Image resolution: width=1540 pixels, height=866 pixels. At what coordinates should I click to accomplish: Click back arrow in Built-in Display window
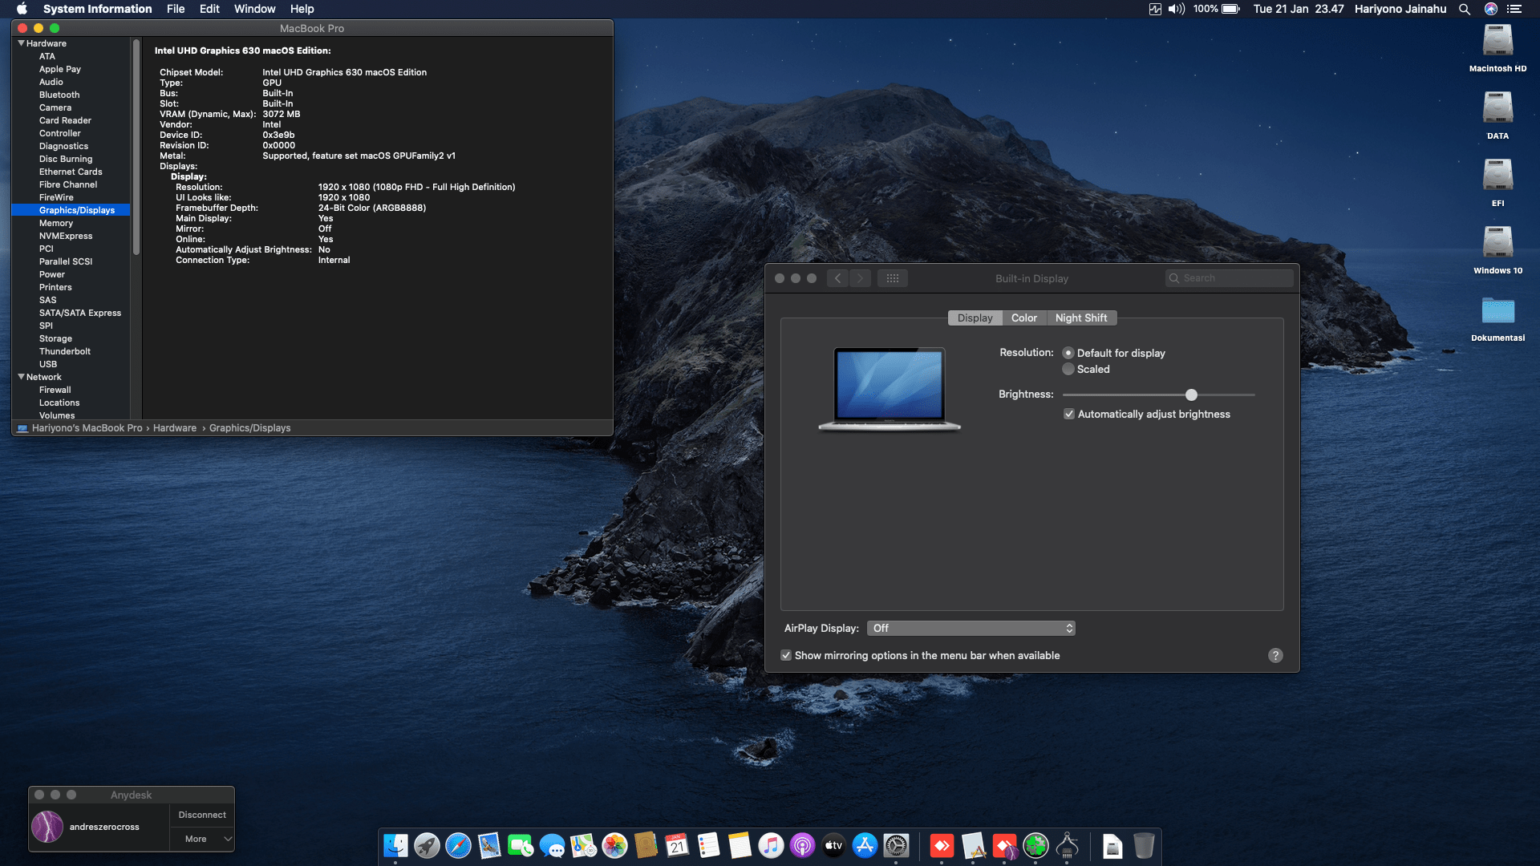(837, 278)
